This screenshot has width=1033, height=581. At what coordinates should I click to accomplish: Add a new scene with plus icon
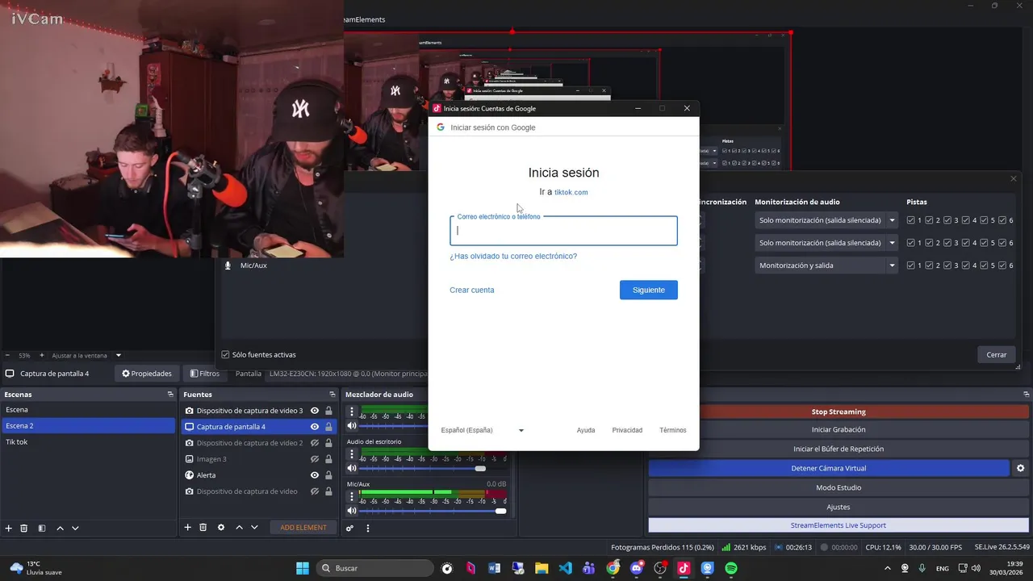9,528
